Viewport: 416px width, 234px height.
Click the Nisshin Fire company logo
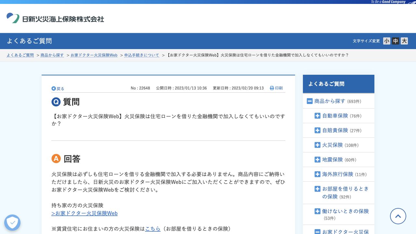pyautogui.click(x=55, y=18)
